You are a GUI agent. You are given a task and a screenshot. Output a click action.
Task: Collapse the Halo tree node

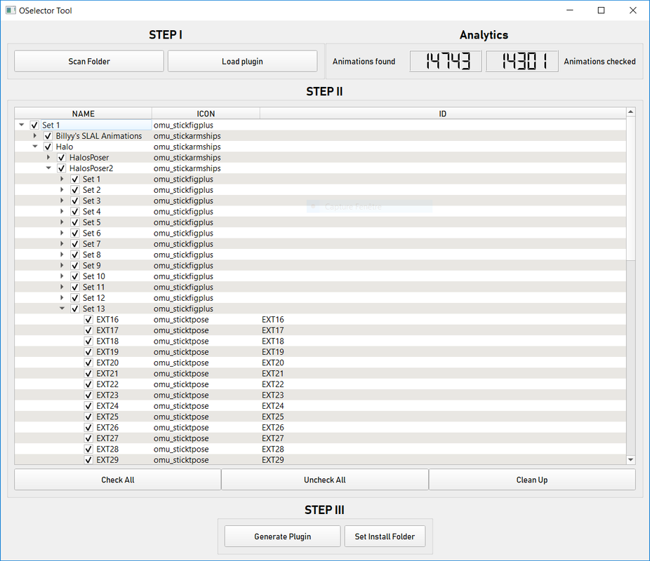point(34,146)
